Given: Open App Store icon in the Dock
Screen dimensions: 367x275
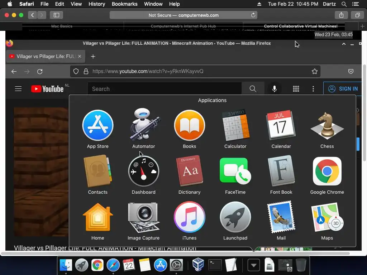Looking at the screenshot, I should point(160,265).
